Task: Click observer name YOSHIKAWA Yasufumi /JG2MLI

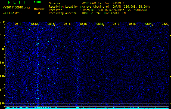Action: pos(103,3)
